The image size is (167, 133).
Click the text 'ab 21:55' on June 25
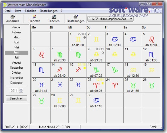pos(133,91)
